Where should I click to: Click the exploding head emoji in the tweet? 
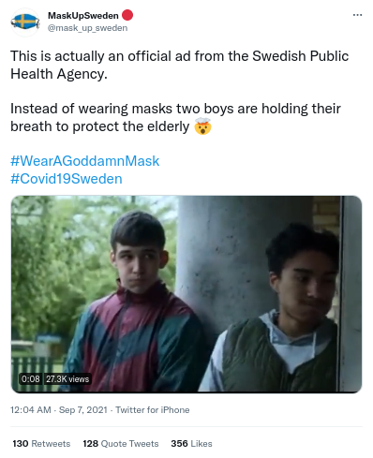tap(202, 126)
